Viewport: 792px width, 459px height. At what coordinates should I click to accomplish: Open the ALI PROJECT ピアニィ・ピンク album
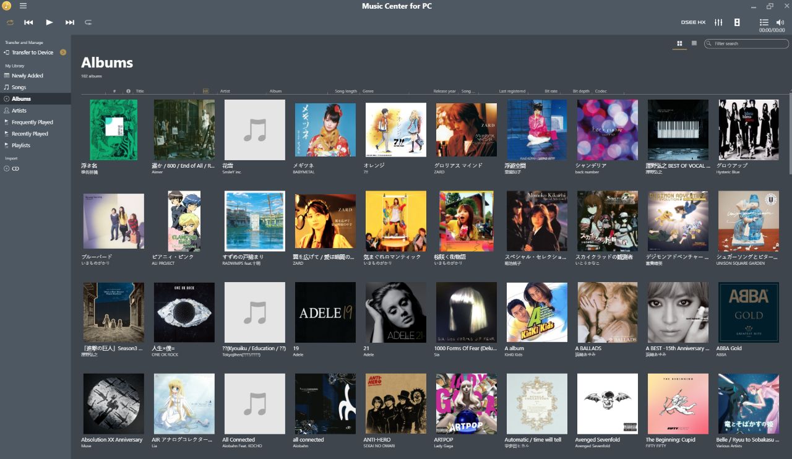click(184, 221)
